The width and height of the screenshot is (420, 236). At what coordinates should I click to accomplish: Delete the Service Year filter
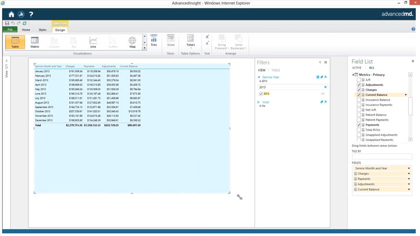tap(325, 77)
